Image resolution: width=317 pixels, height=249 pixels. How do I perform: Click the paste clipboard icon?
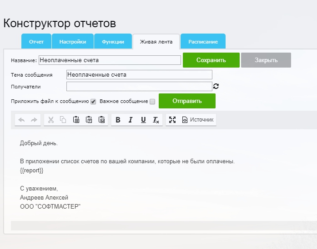(x=76, y=120)
